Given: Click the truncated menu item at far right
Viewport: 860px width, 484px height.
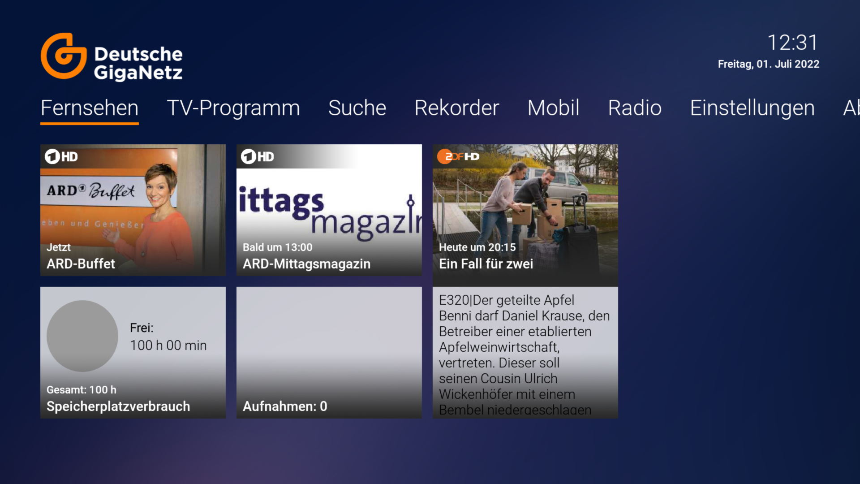Looking at the screenshot, I should tap(851, 108).
